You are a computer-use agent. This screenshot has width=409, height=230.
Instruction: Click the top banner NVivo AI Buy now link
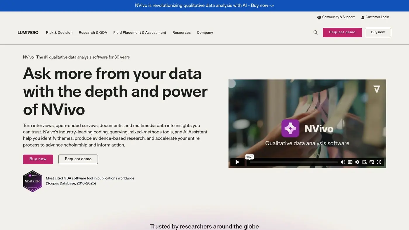(x=204, y=6)
